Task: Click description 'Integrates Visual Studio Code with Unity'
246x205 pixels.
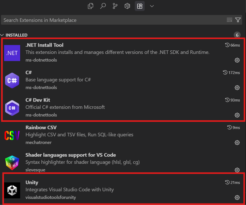Action: click(x=70, y=189)
